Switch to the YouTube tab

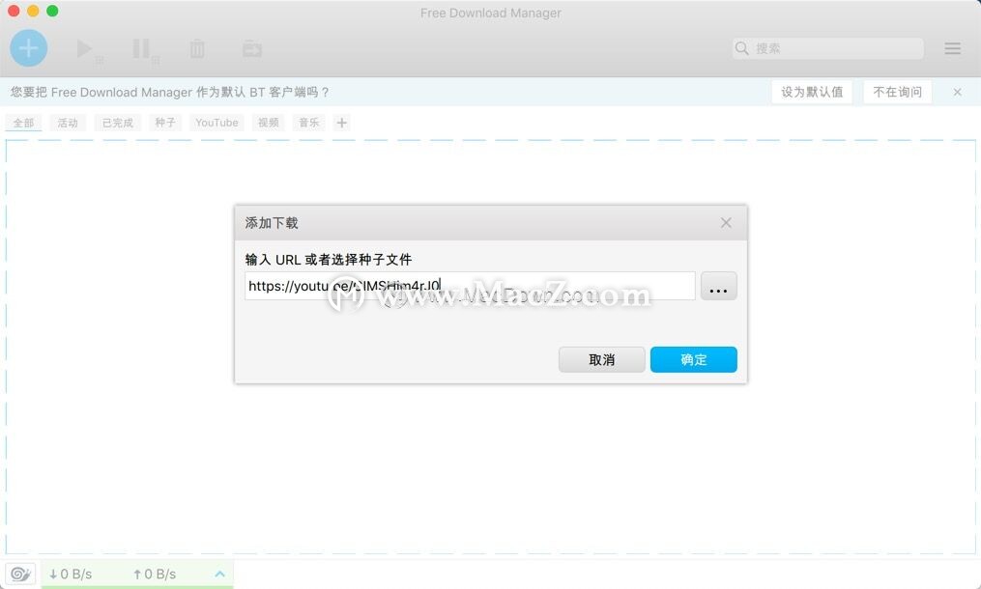pyautogui.click(x=216, y=122)
